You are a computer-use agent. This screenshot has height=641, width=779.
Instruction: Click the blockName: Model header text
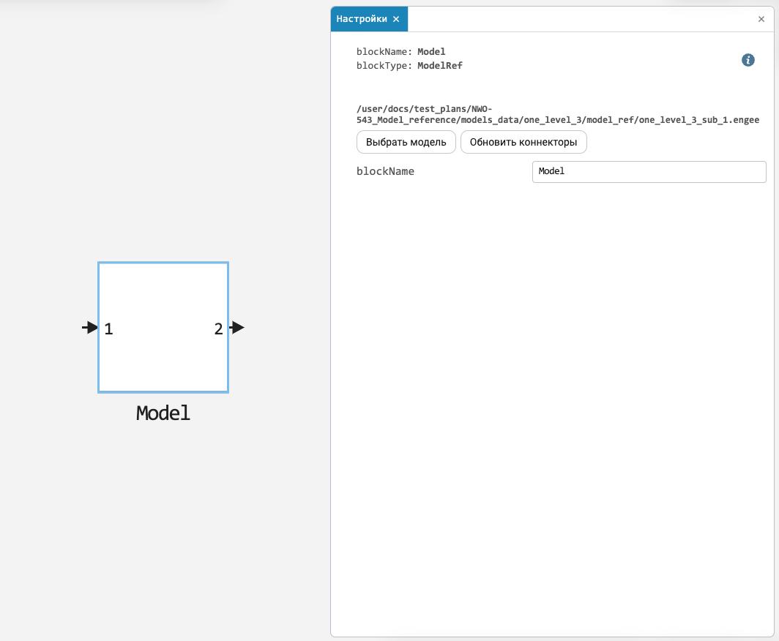401,52
